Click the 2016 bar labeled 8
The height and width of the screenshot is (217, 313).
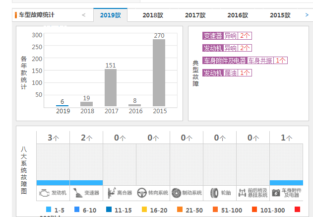(x=135, y=105)
